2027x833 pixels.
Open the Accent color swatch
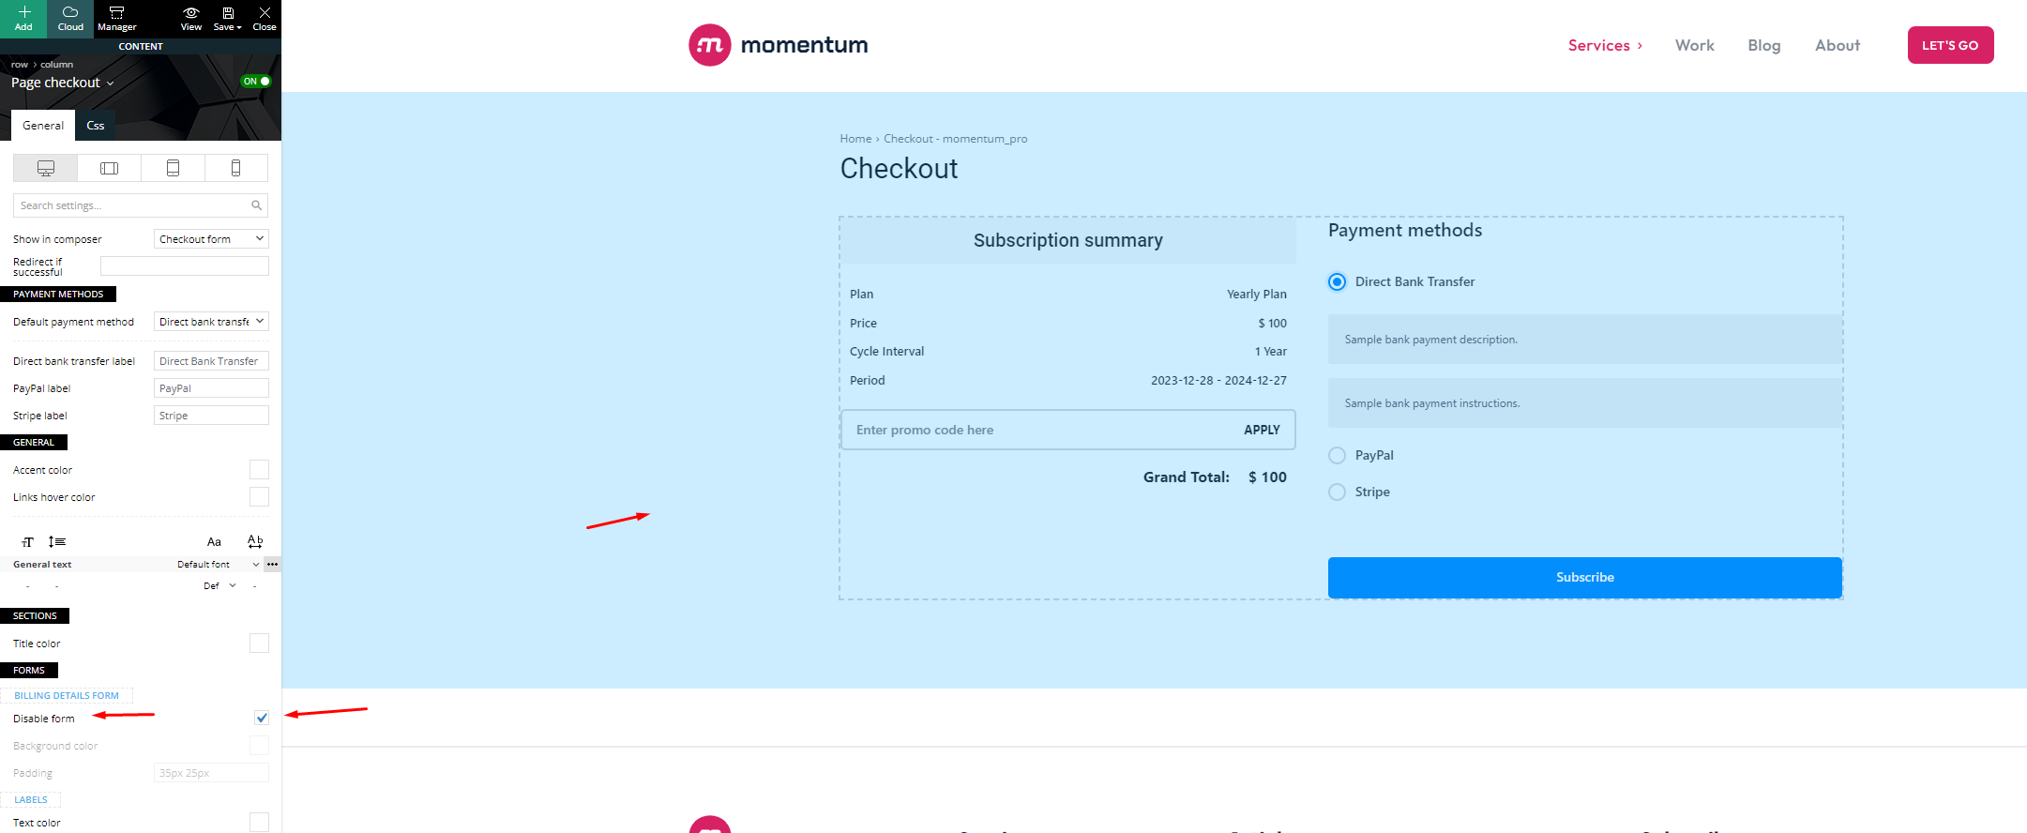(259, 470)
